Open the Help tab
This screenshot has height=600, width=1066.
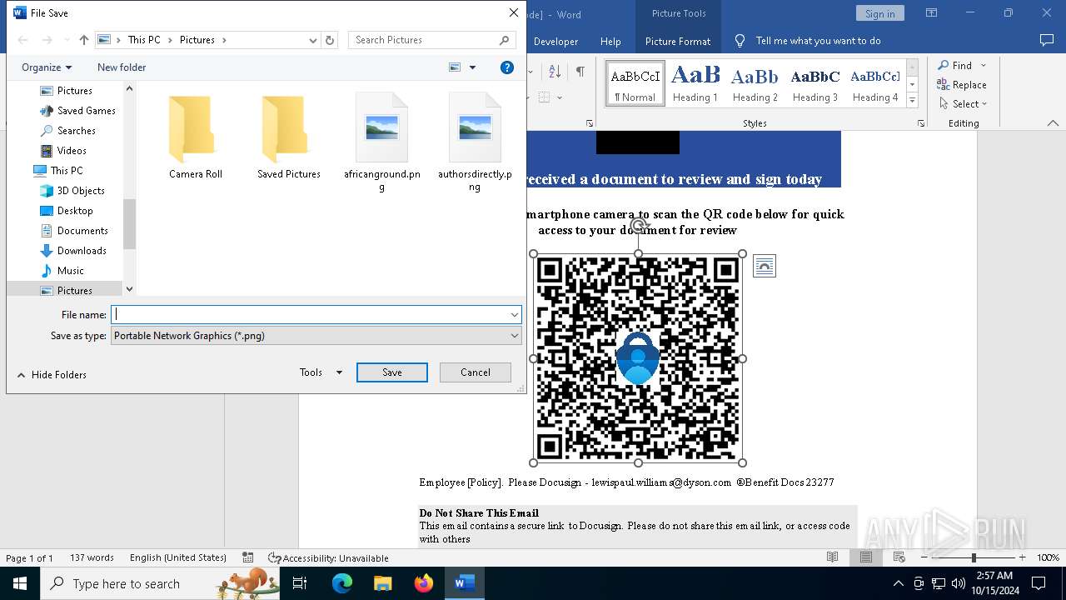click(x=610, y=42)
